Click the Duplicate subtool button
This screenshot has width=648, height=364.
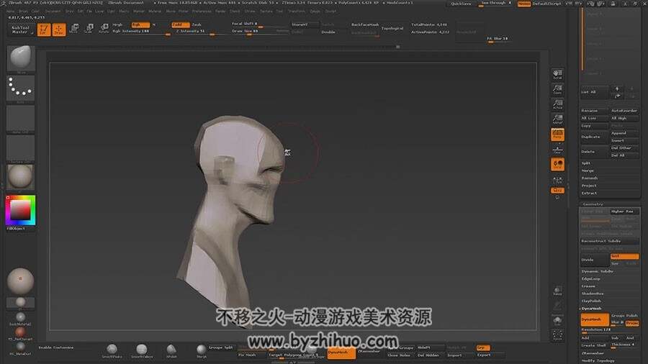(x=594, y=137)
